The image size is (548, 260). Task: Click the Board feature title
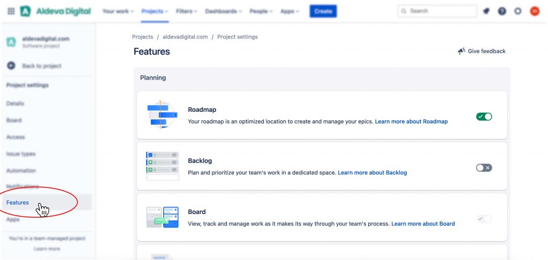click(x=197, y=212)
